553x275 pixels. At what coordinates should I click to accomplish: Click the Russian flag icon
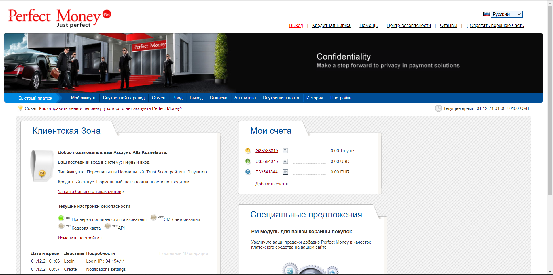point(486,14)
